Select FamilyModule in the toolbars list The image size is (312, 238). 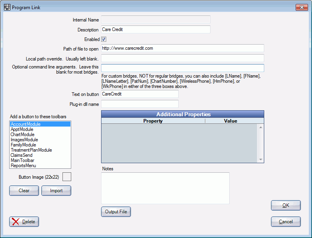point(40,145)
